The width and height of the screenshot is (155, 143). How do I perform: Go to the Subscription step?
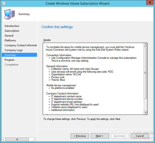[x=12, y=31]
